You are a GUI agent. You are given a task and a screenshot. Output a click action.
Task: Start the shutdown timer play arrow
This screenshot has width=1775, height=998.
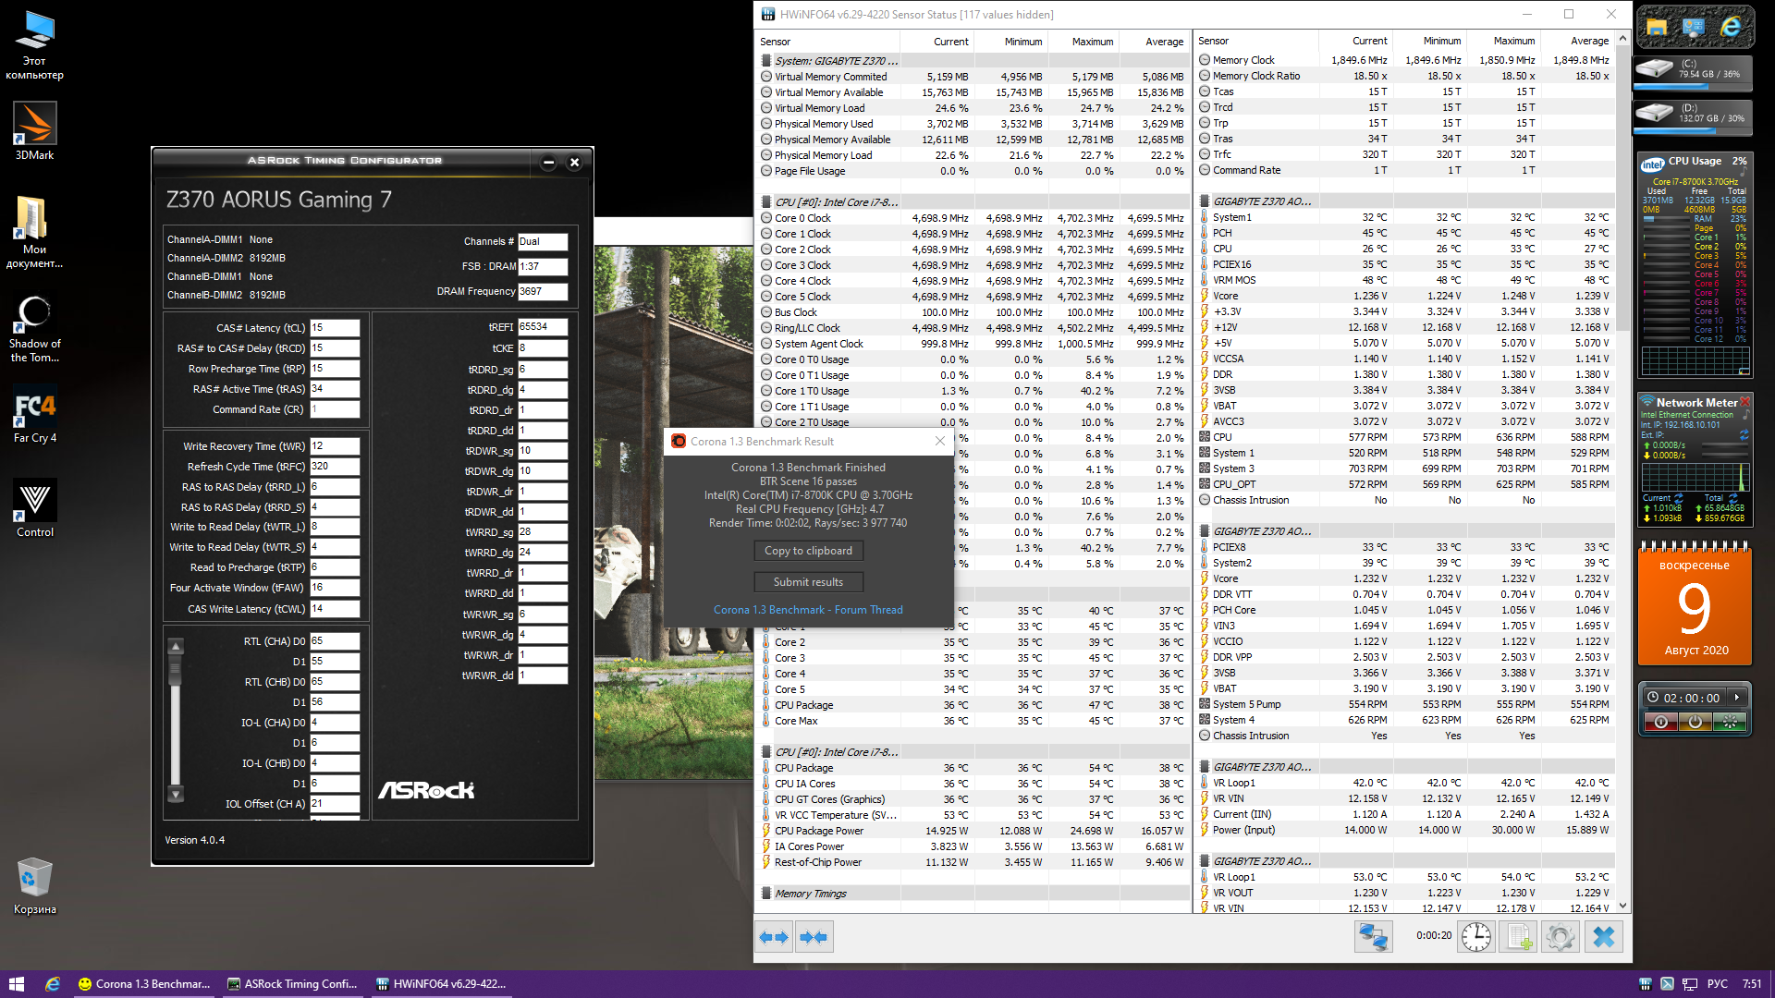[x=1737, y=698]
